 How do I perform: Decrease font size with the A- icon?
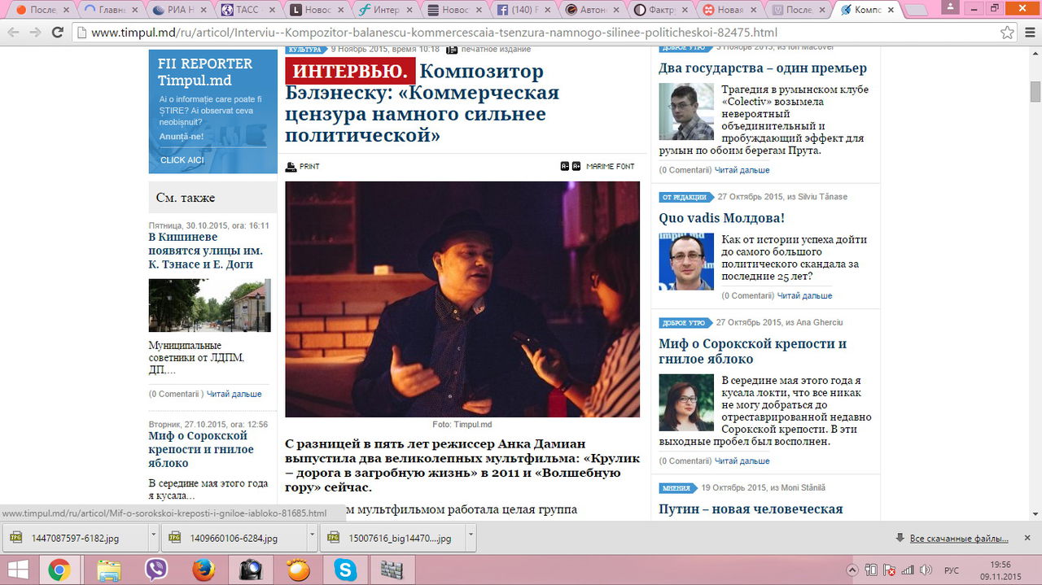[565, 166]
